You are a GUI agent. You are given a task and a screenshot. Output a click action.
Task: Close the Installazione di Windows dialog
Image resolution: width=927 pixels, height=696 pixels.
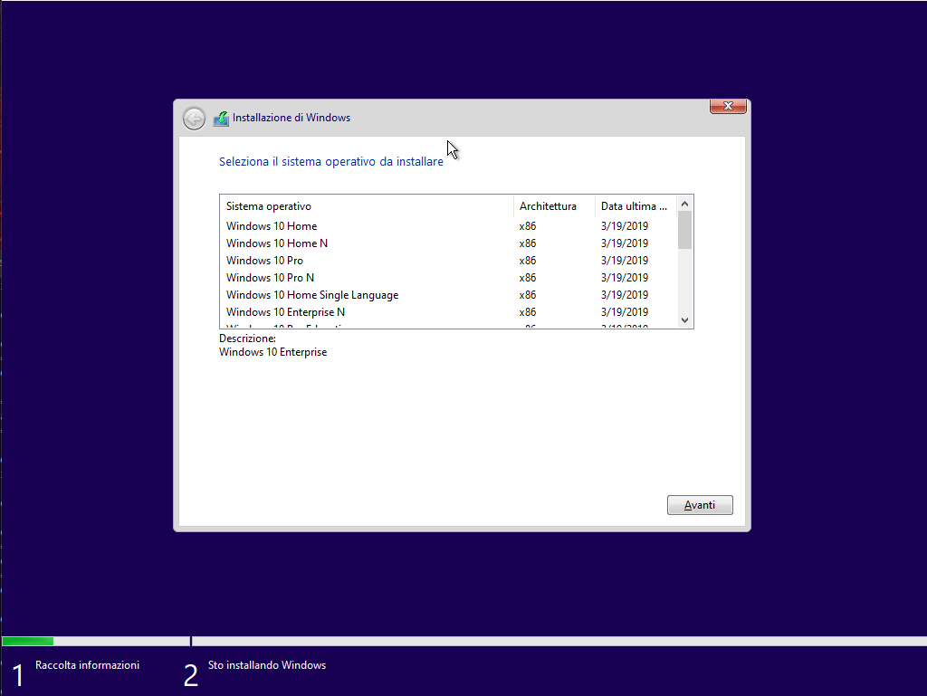(x=728, y=107)
